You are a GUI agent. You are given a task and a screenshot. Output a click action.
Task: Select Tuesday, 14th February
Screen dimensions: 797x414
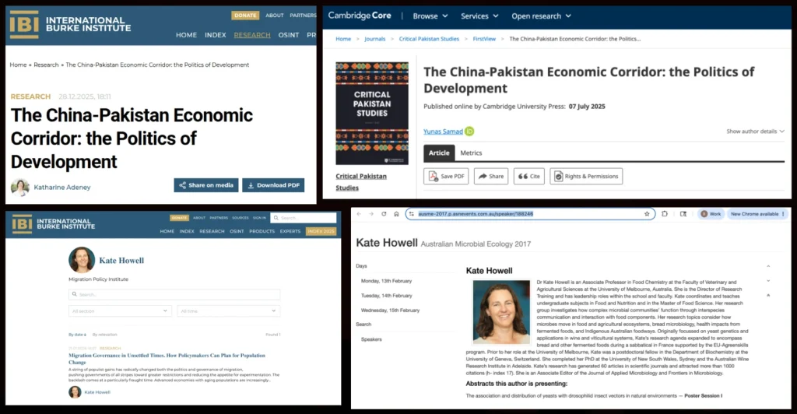(x=386, y=296)
